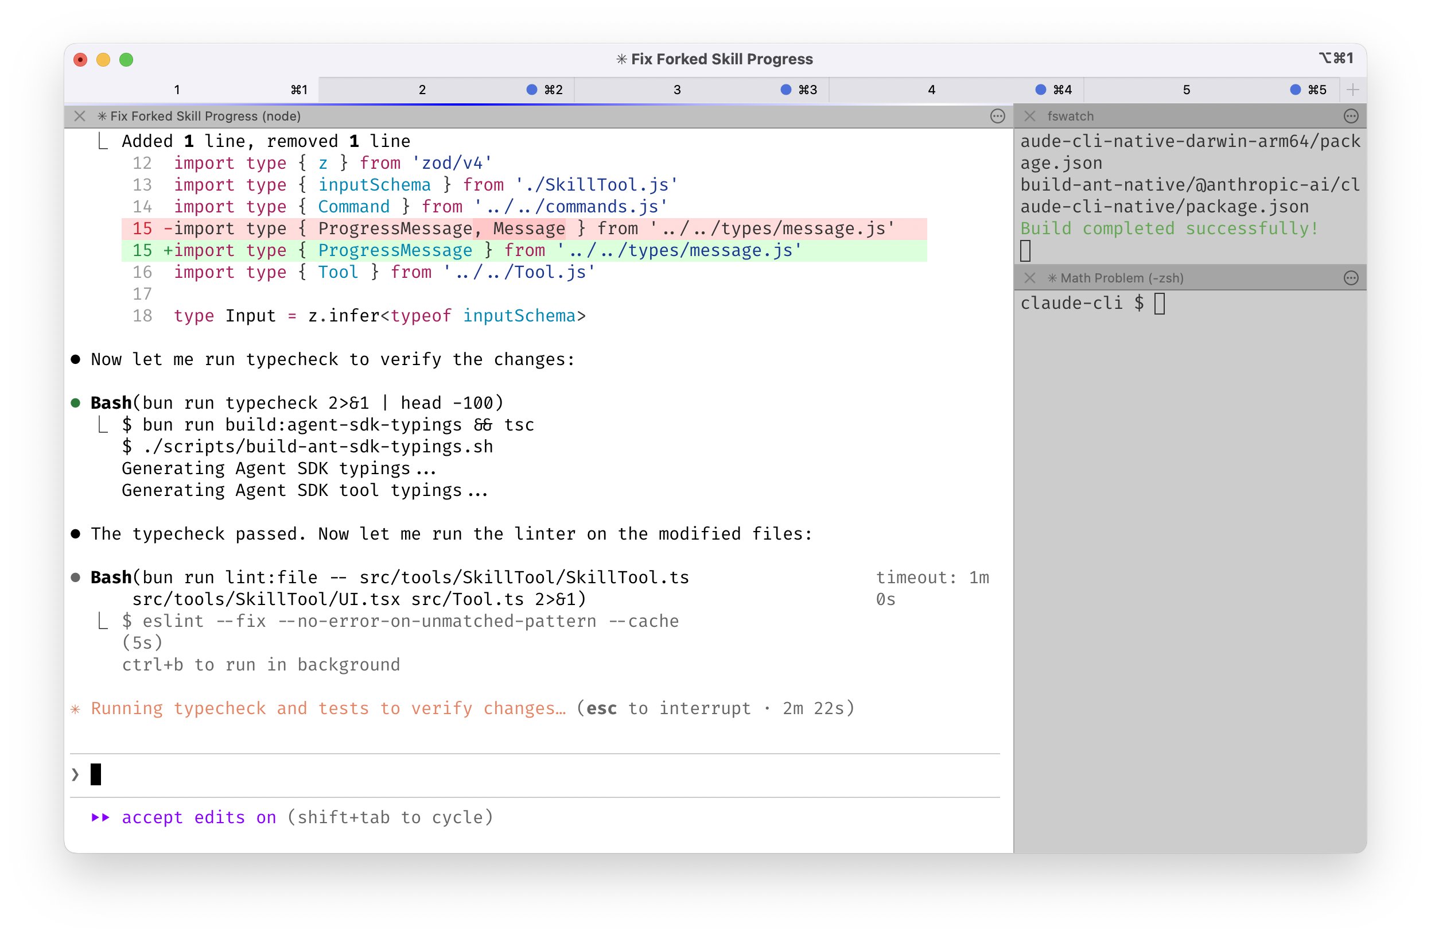Click the plus icon to open a new tab
Viewport: 1431px width, 938px height.
[1353, 89]
